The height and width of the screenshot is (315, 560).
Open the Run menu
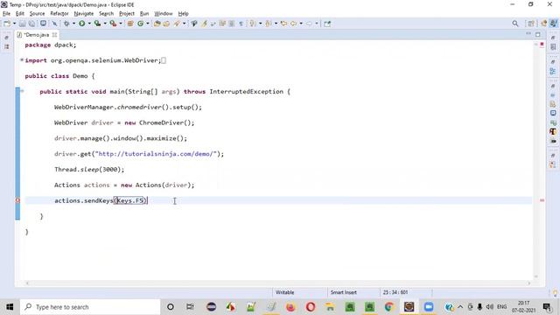144,14
